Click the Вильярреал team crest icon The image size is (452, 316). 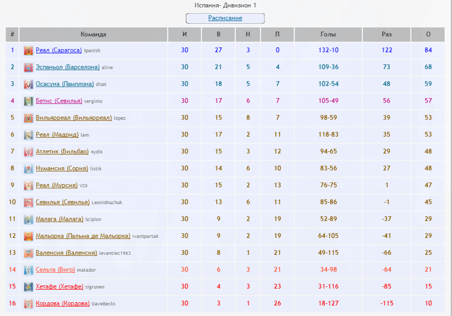(28, 118)
